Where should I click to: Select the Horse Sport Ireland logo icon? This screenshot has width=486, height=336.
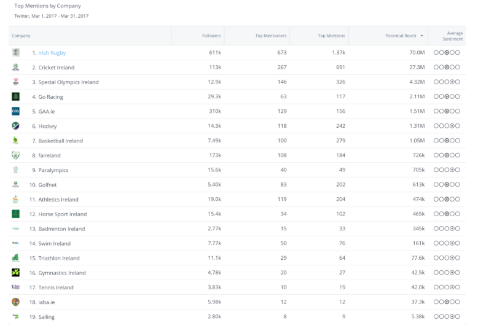[15, 214]
